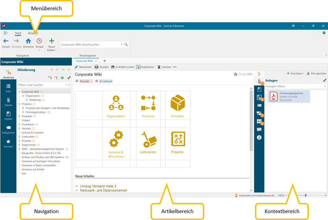This screenshot has height=220, width=328.
Task: Expand the Lieferanten tree node
Action: pyautogui.click(x=19, y=137)
